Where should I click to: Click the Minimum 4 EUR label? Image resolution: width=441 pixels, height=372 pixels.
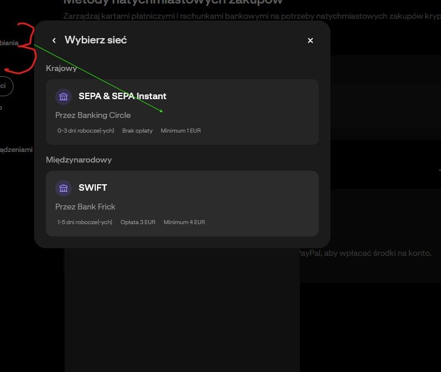tap(184, 222)
